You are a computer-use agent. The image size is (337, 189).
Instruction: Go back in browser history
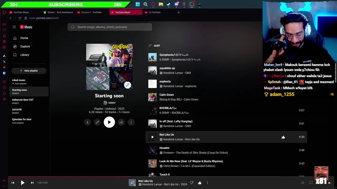11,18
